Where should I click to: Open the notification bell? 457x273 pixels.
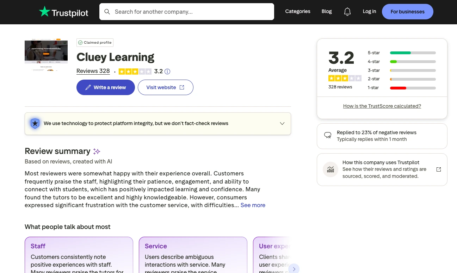point(347,11)
